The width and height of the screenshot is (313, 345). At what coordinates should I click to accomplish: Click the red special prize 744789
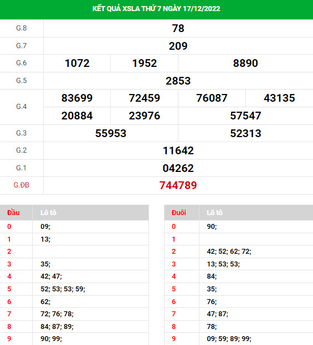pos(178,185)
